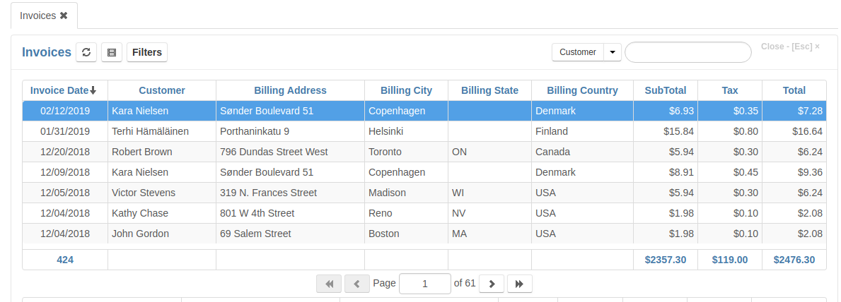Click the MA billing state cell
Screen dimensions: 841x302
coord(489,234)
